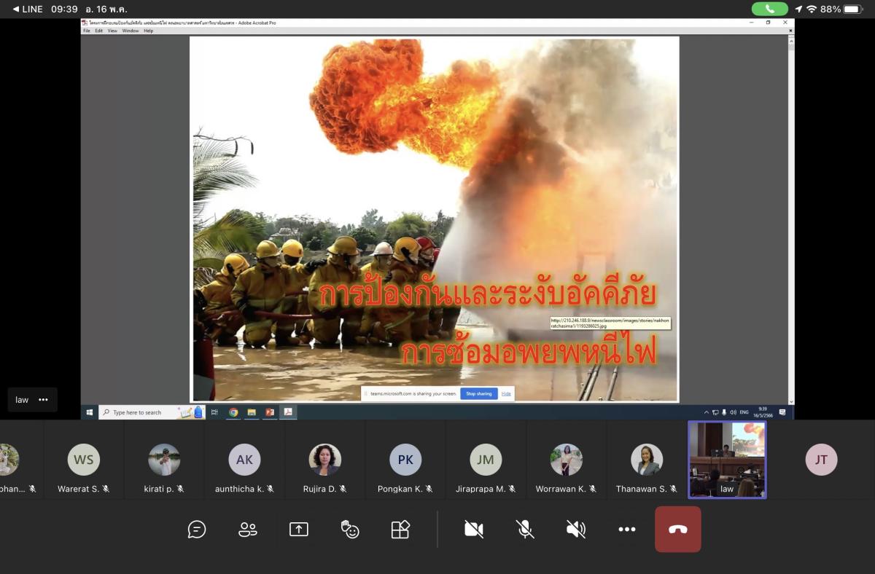Image resolution: width=875 pixels, height=574 pixels.
Task: Toggle the camera on
Action: point(474,530)
